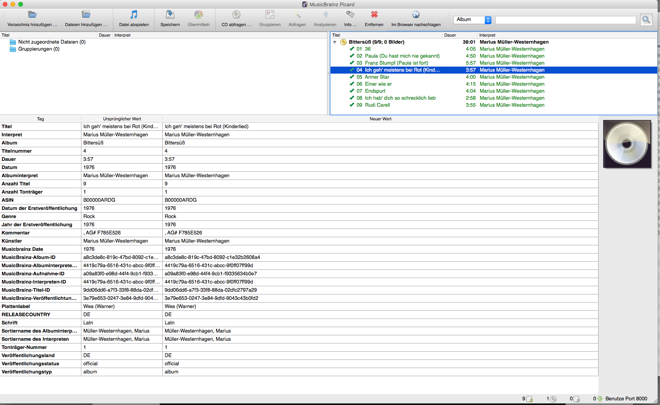This screenshot has width=660, height=405.
Task: Click the Gruppierungen folder icon
Action: pyautogui.click(x=13, y=49)
